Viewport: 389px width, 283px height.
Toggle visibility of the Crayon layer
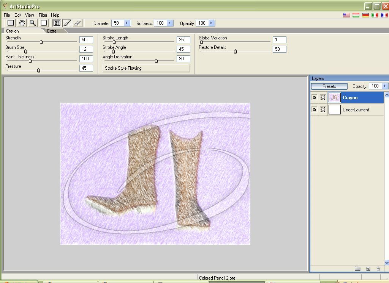(x=315, y=97)
